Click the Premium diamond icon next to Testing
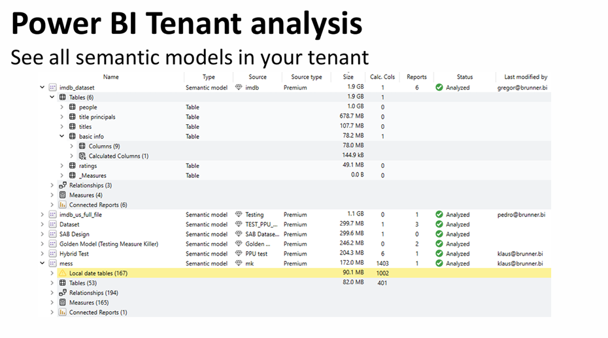Screen dimensions: 608x338 click(x=239, y=214)
